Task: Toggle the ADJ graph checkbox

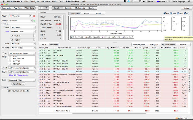Action: coord(178,13)
